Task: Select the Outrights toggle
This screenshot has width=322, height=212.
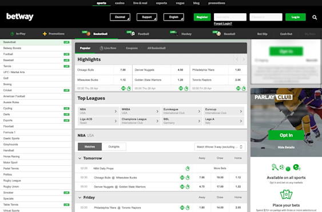Action: 114,146
